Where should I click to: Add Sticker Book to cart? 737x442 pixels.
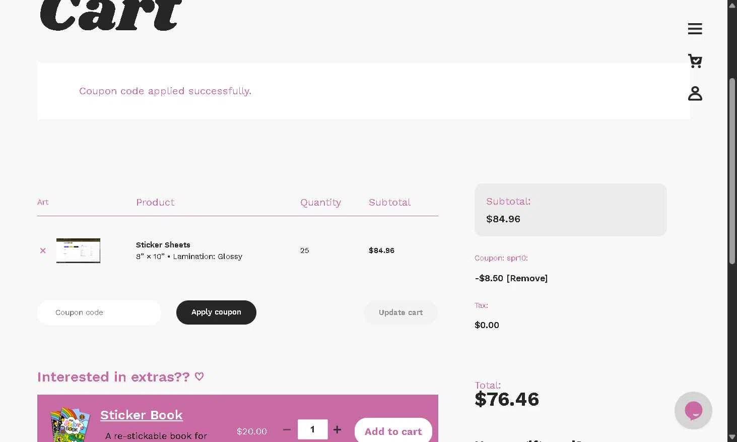pos(393,431)
